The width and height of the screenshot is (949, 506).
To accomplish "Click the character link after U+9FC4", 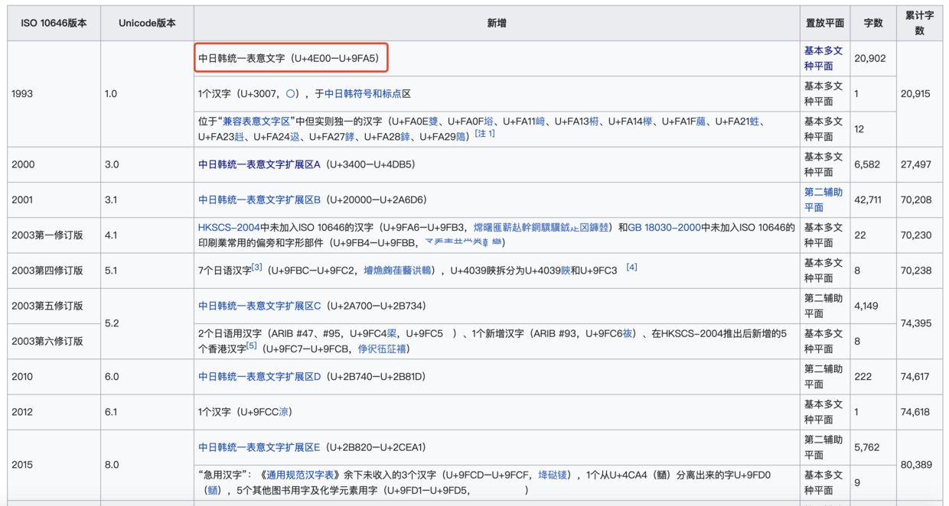I will point(391,334).
